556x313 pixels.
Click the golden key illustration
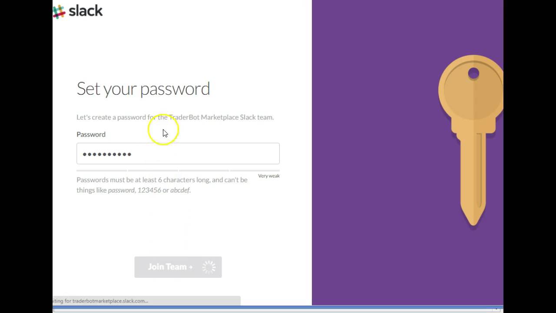[x=471, y=140]
